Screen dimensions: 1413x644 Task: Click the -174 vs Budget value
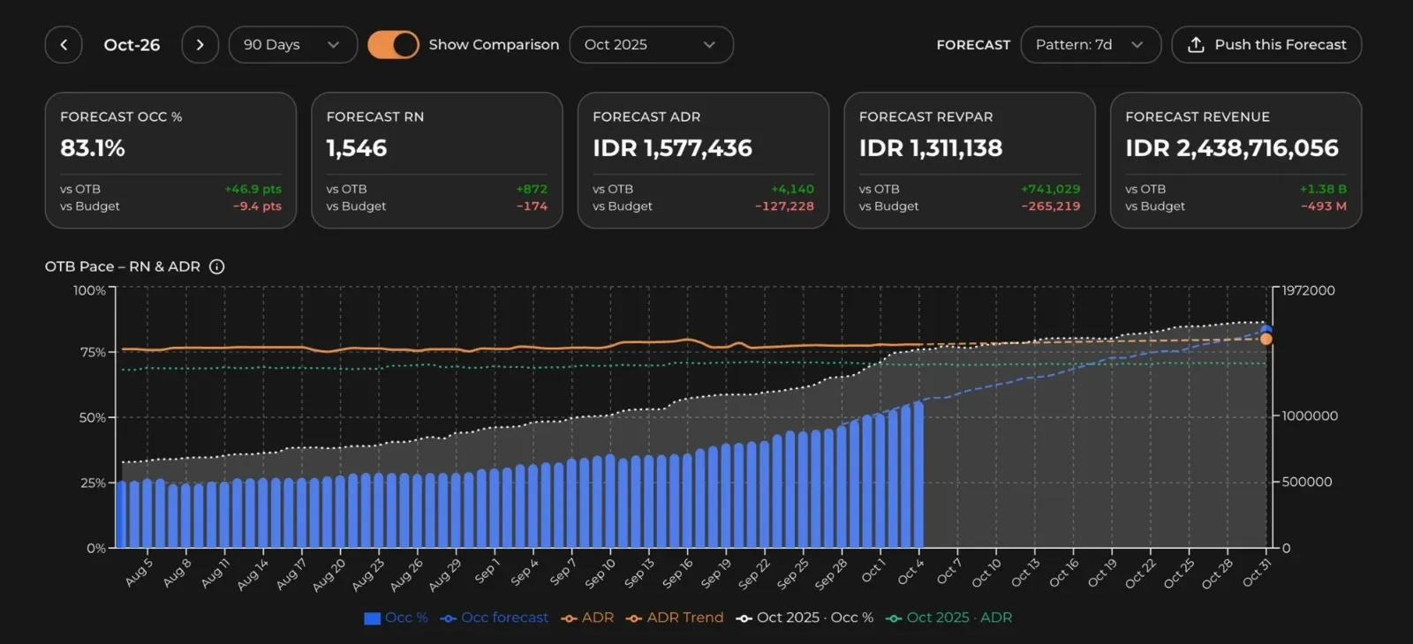532,206
